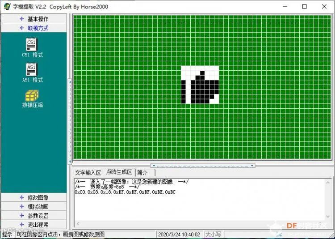
Task: Expand the 修改图像 section
Action: [34, 197]
